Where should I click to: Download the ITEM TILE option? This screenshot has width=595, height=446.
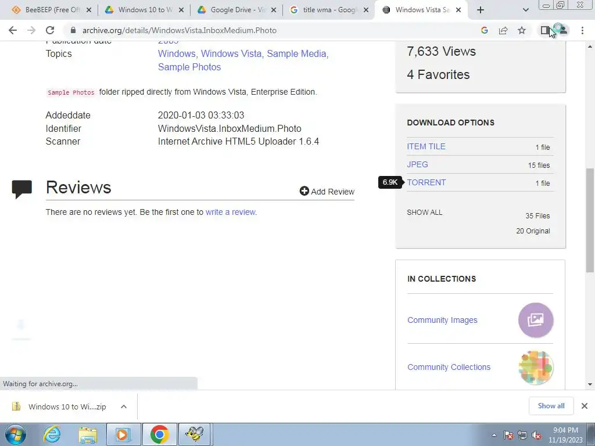click(x=426, y=146)
